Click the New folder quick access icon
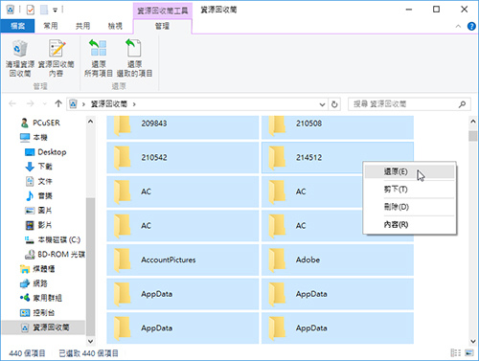 [x=44, y=10]
